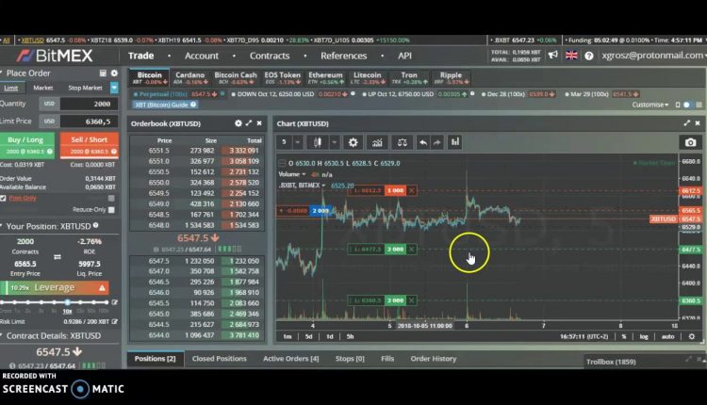
Task: Toggle auto scale on chart
Action: click(x=667, y=336)
